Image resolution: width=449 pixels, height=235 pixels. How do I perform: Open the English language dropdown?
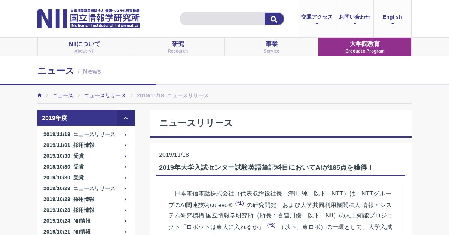(x=393, y=19)
